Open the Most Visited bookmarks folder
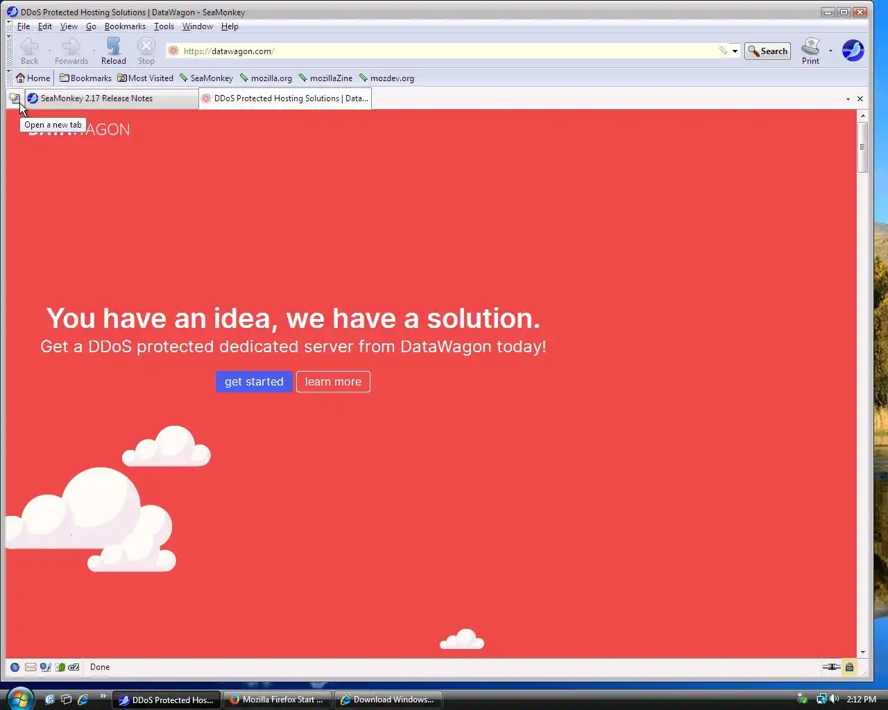 pyautogui.click(x=145, y=78)
